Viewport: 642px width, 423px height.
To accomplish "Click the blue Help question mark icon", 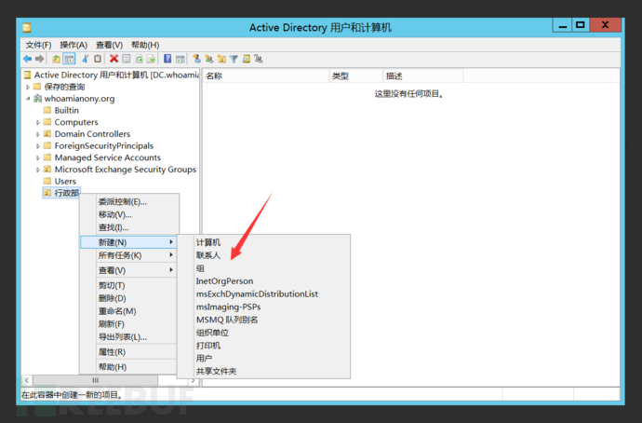I will tap(167, 59).
